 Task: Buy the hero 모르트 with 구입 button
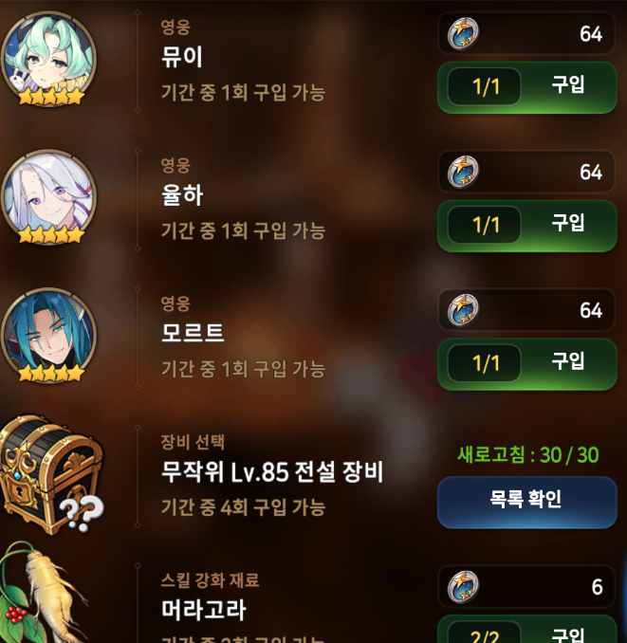coord(527,364)
